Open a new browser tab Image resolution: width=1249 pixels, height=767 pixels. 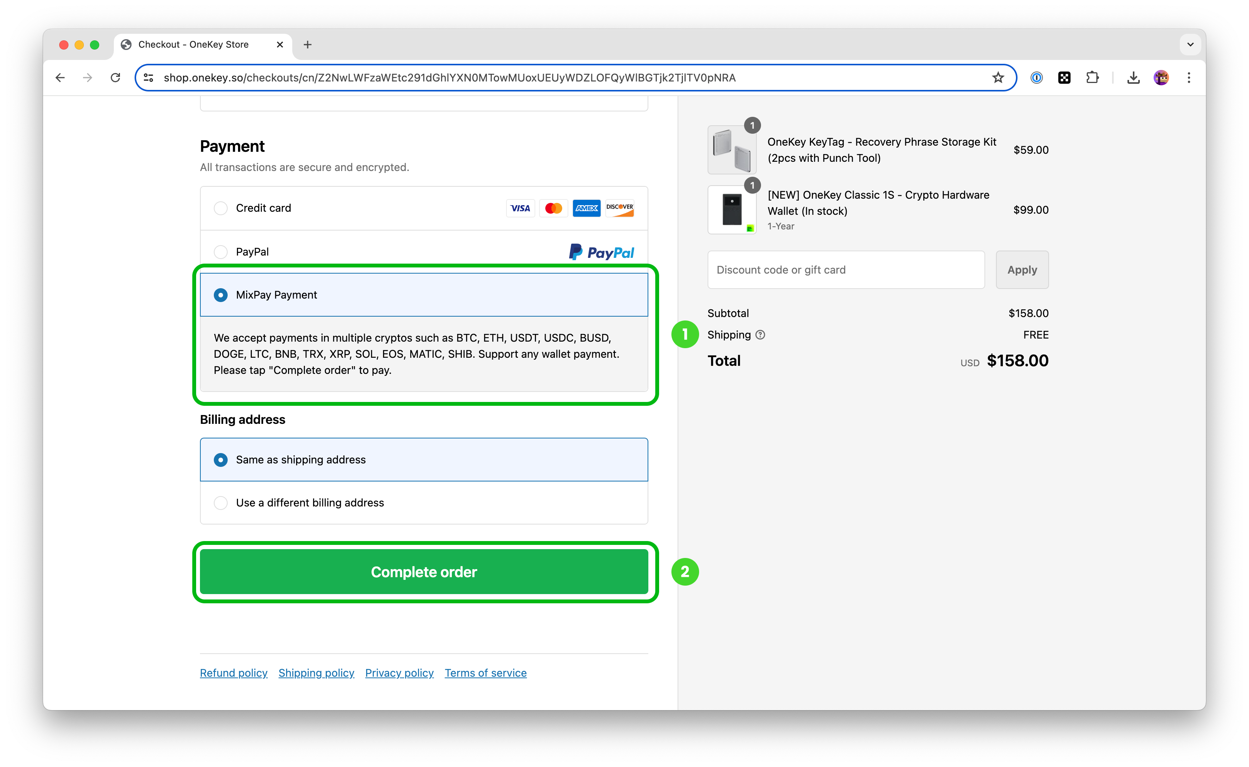coord(308,45)
